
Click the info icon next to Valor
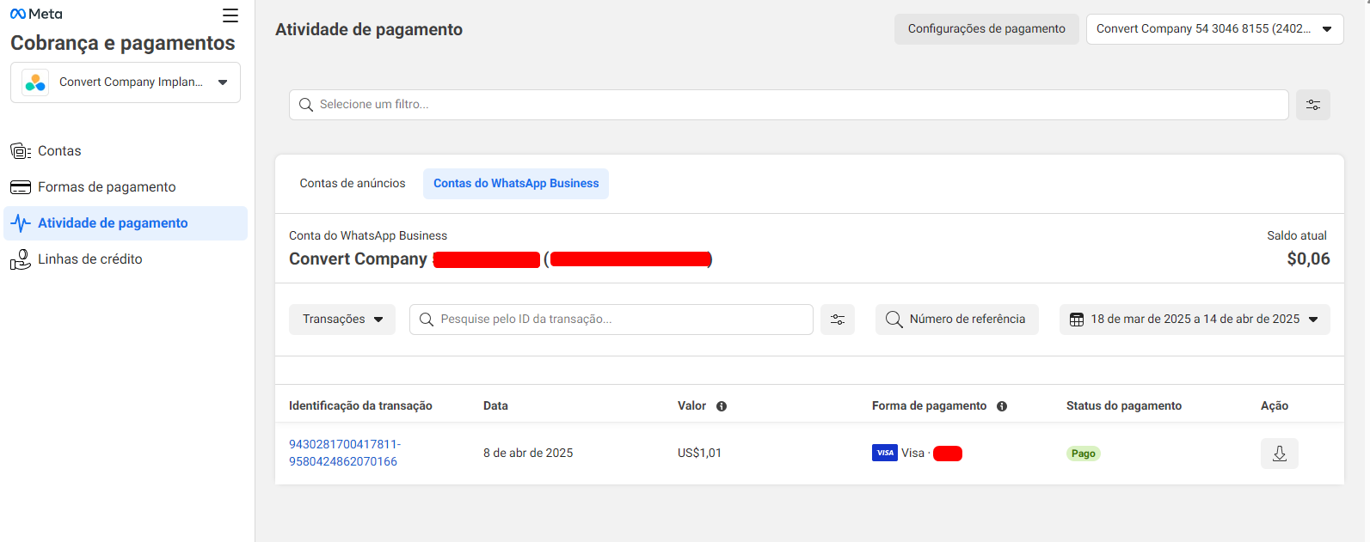pos(722,406)
